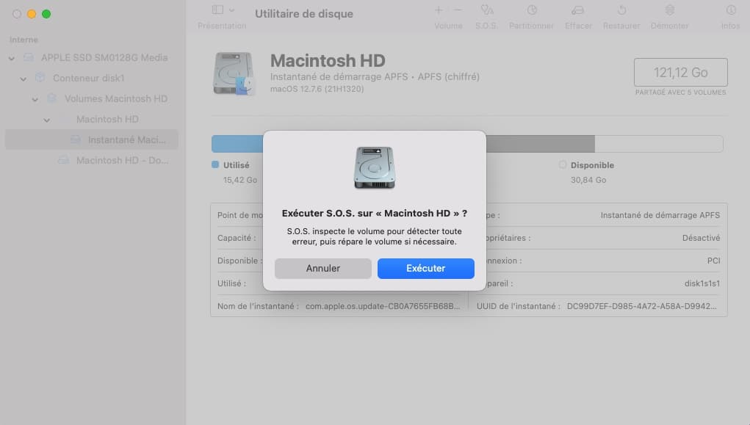750x425 pixels.
Task: Click the Conteneur disk1 container icon
Action: point(40,78)
